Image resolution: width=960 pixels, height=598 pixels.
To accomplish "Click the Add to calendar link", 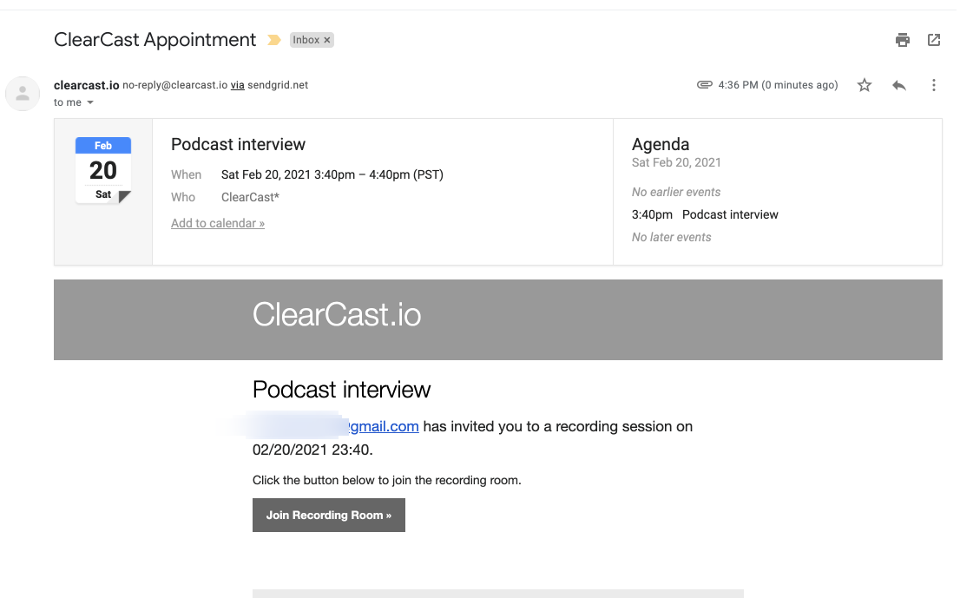I will click(x=217, y=223).
